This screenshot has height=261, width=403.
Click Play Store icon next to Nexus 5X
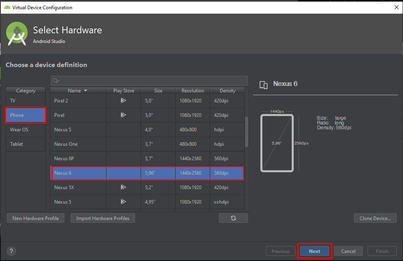point(123,188)
